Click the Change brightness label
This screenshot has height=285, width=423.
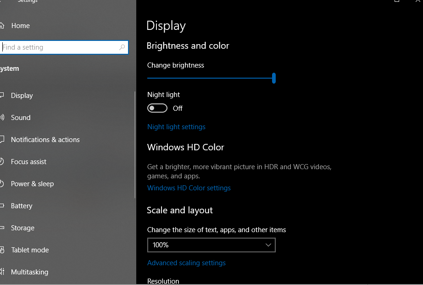point(176,65)
